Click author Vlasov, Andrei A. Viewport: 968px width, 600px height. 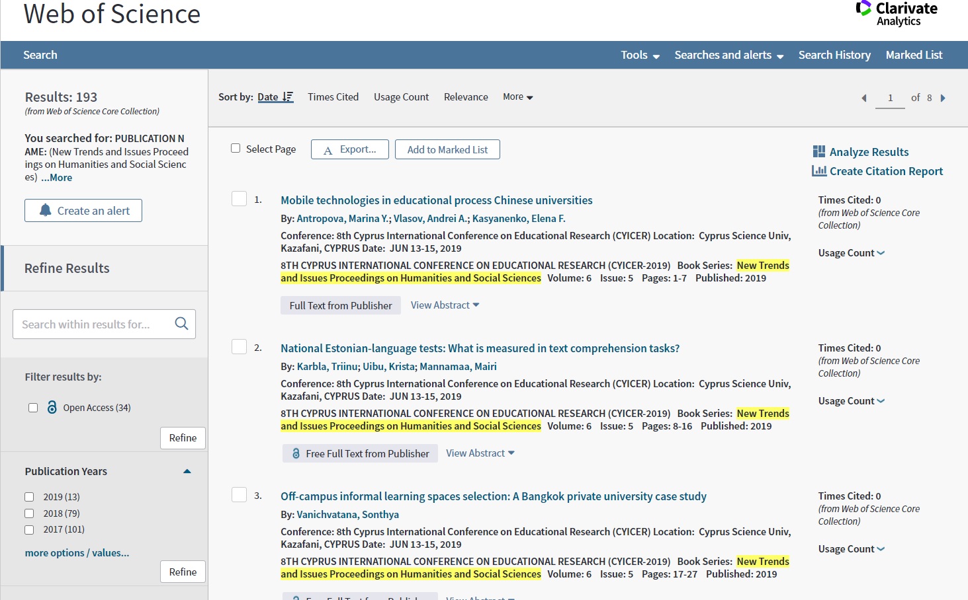430,218
